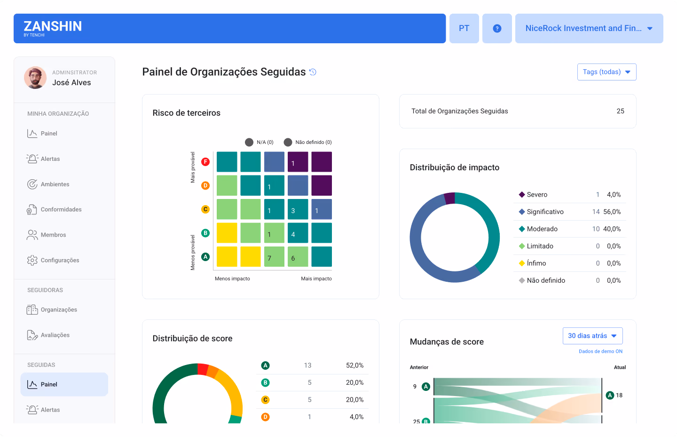Click the Significativo impact legend row

(x=570, y=212)
